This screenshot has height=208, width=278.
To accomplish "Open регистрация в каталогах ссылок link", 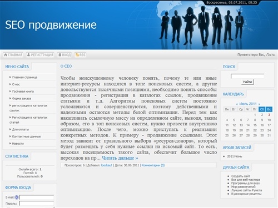I will pyautogui.click(x=28, y=108).
